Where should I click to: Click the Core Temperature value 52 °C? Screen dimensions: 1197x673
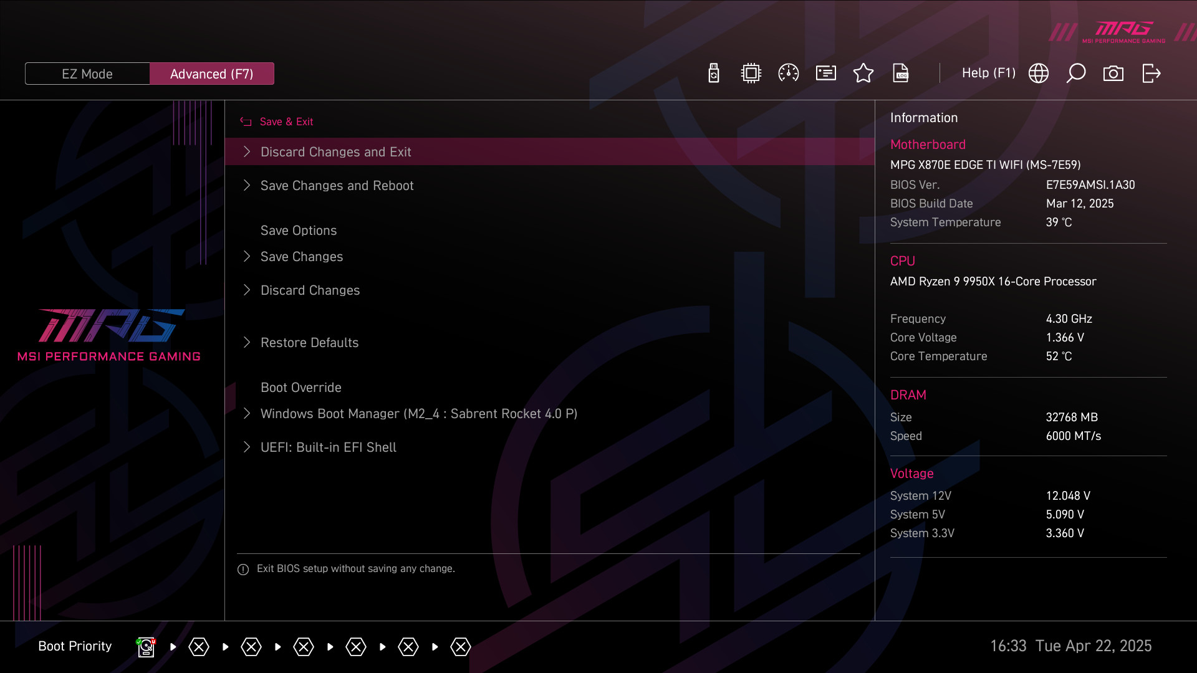(x=1059, y=356)
